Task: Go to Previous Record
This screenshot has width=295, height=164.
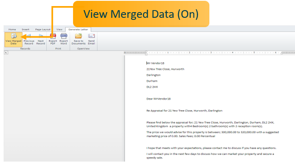Action: tap(29, 40)
